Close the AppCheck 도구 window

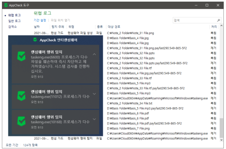coord(218,5)
